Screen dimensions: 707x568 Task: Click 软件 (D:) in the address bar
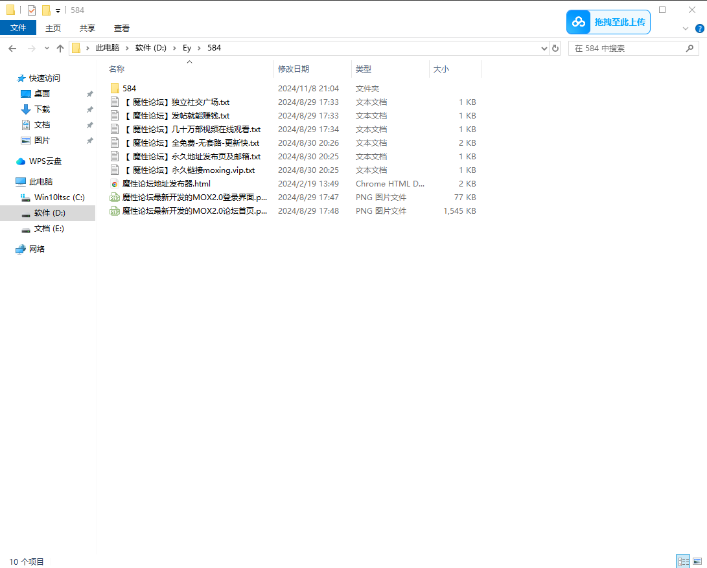[150, 48]
